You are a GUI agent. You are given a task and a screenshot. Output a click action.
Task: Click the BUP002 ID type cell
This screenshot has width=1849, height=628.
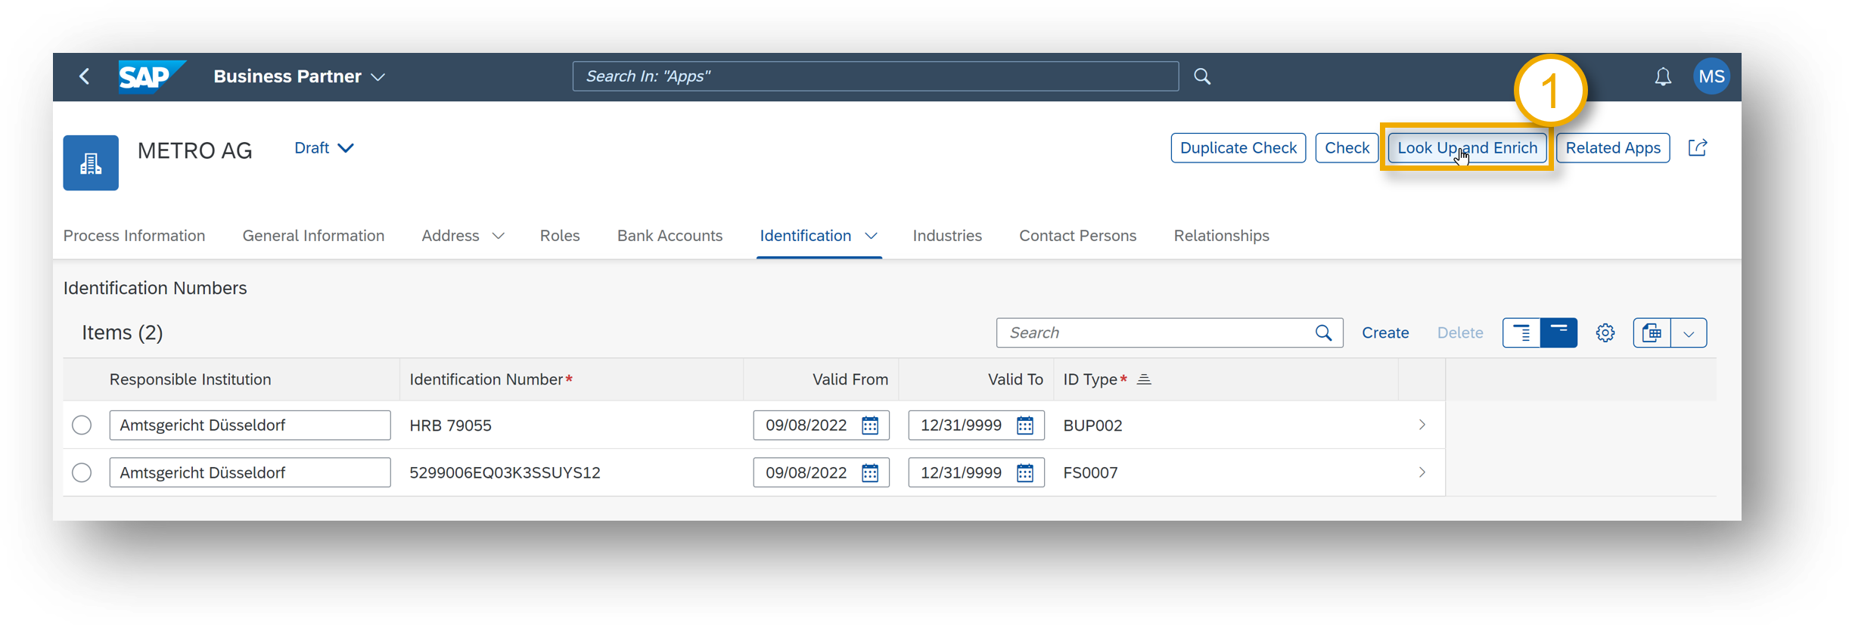pos(1092,425)
